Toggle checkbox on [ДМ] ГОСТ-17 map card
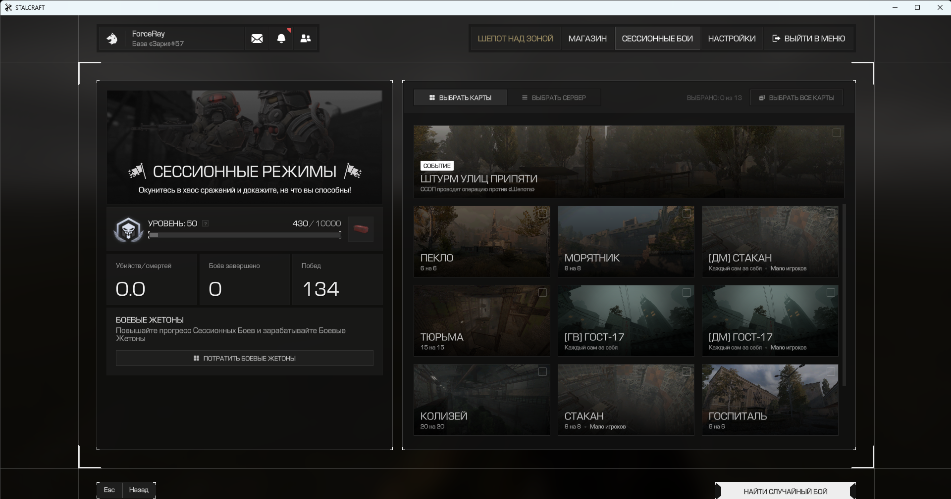951x499 pixels. pos(831,293)
